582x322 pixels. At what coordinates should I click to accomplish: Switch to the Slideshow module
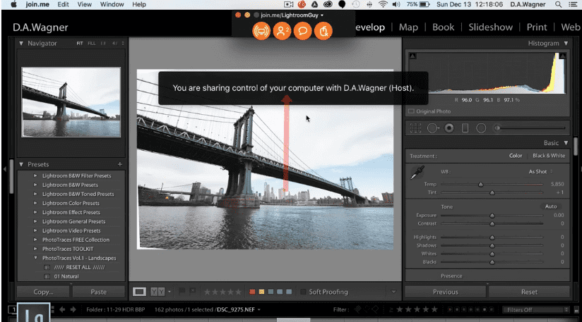click(x=491, y=27)
